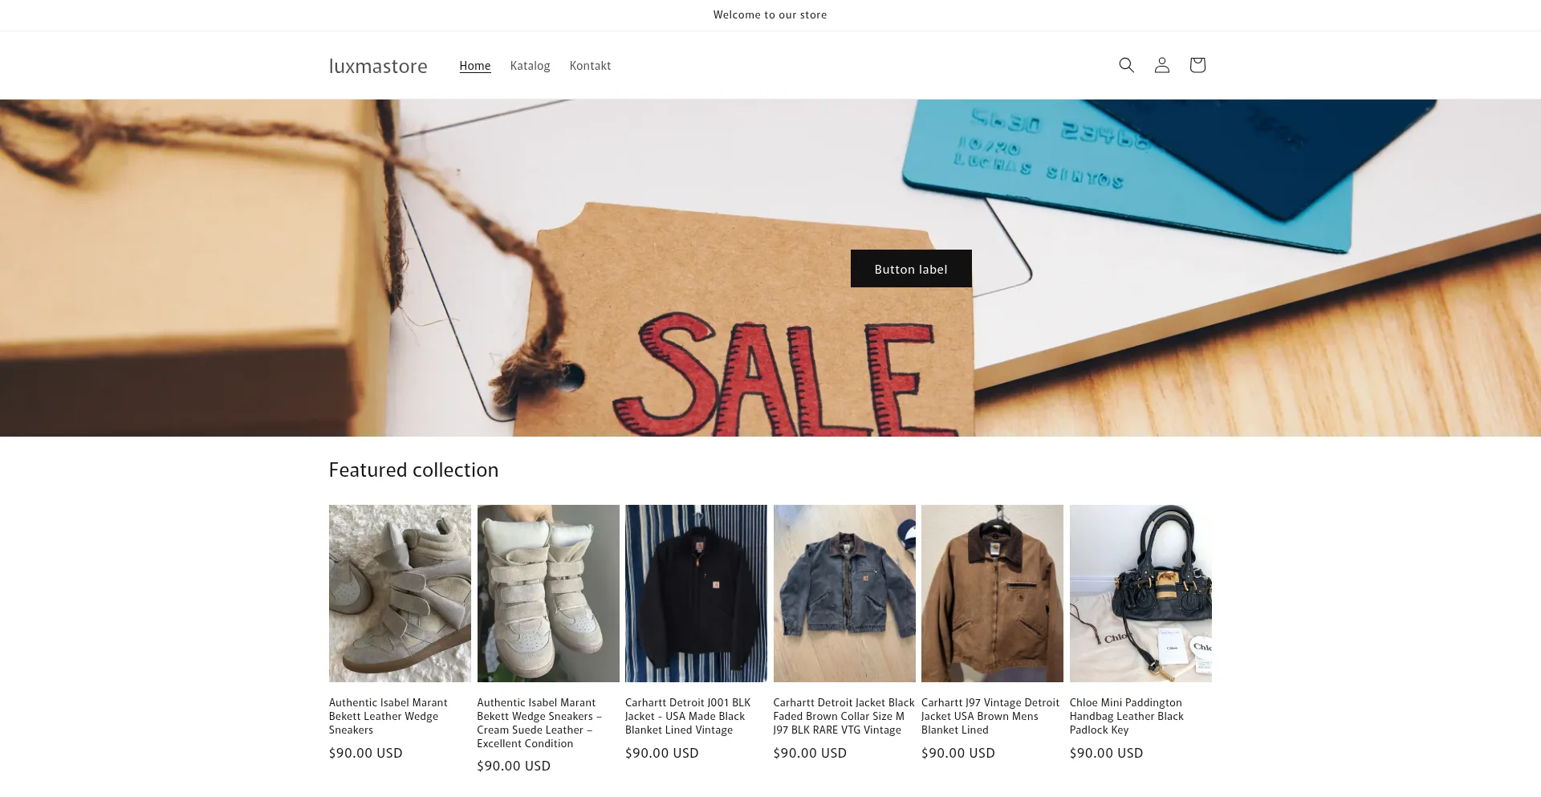Open Cream Suede Bekett Sneakers image
The height and width of the screenshot is (797, 1541).
tap(548, 593)
